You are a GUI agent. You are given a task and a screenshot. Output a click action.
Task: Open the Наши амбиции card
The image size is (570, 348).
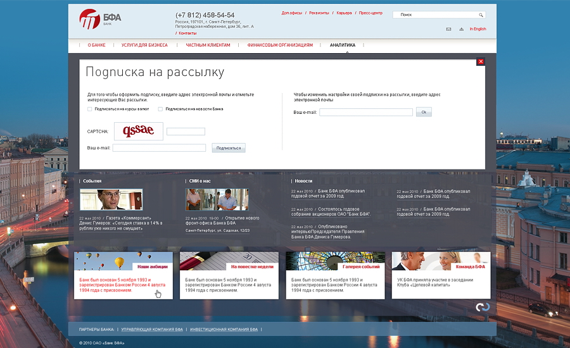[x=123, y=275]
